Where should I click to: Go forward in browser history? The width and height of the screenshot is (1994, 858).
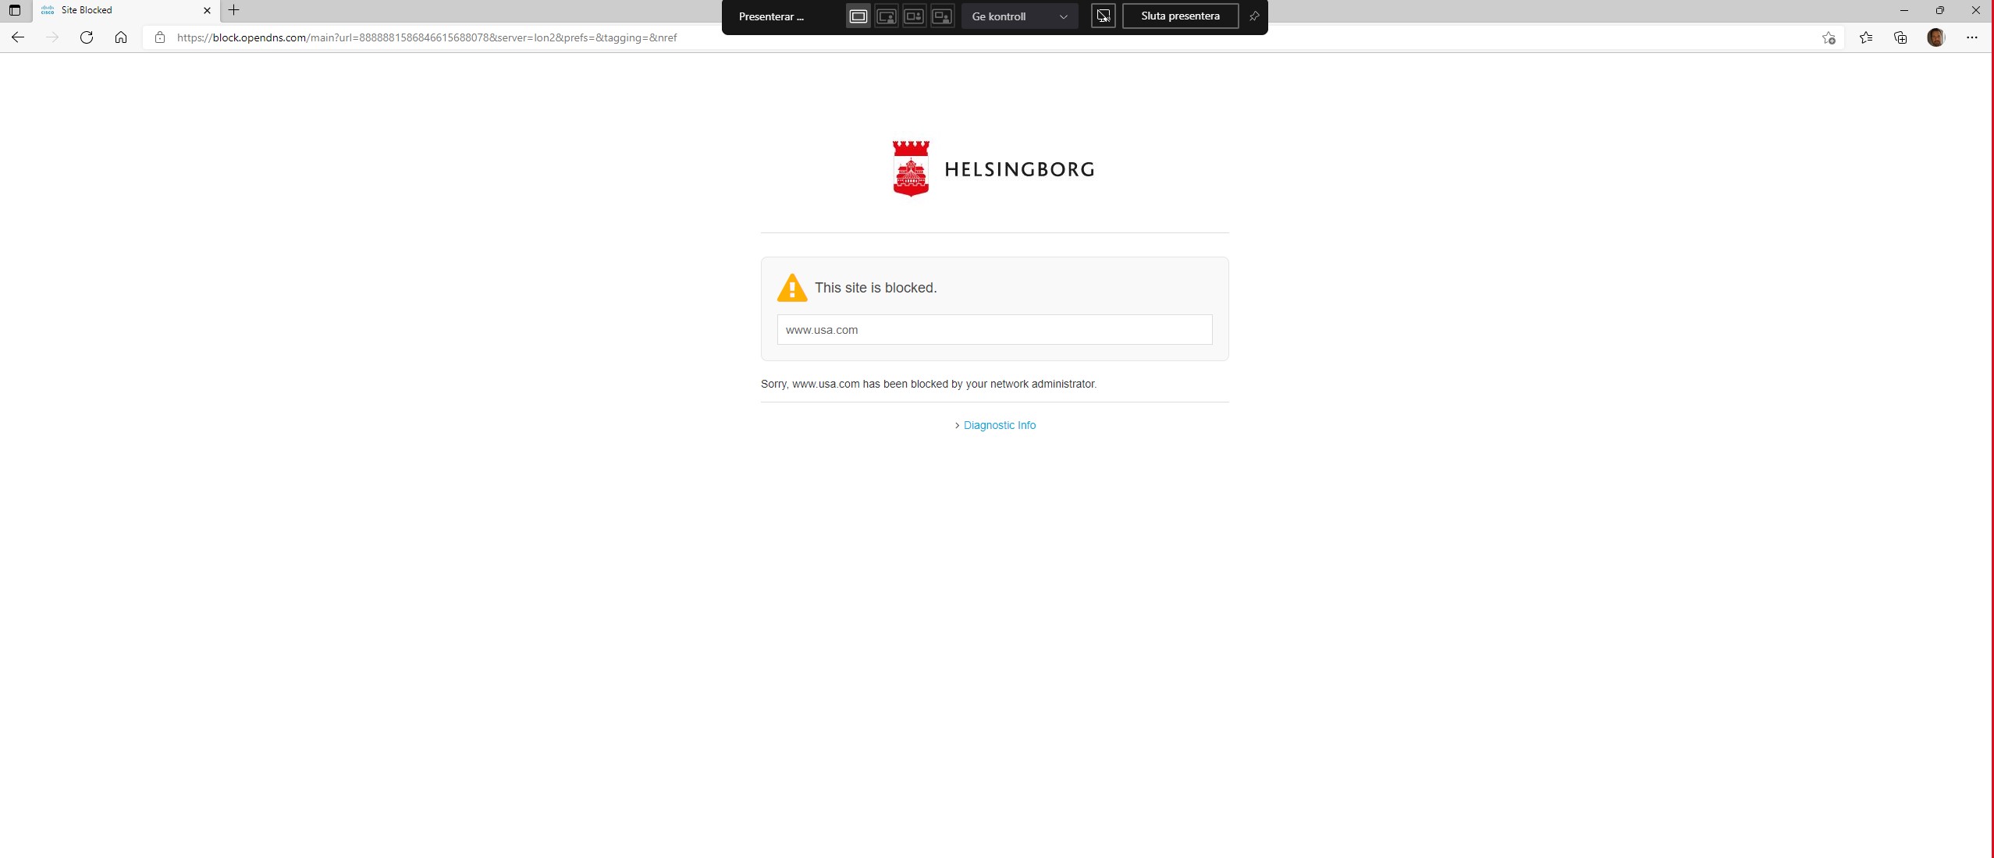coord(52,37)
